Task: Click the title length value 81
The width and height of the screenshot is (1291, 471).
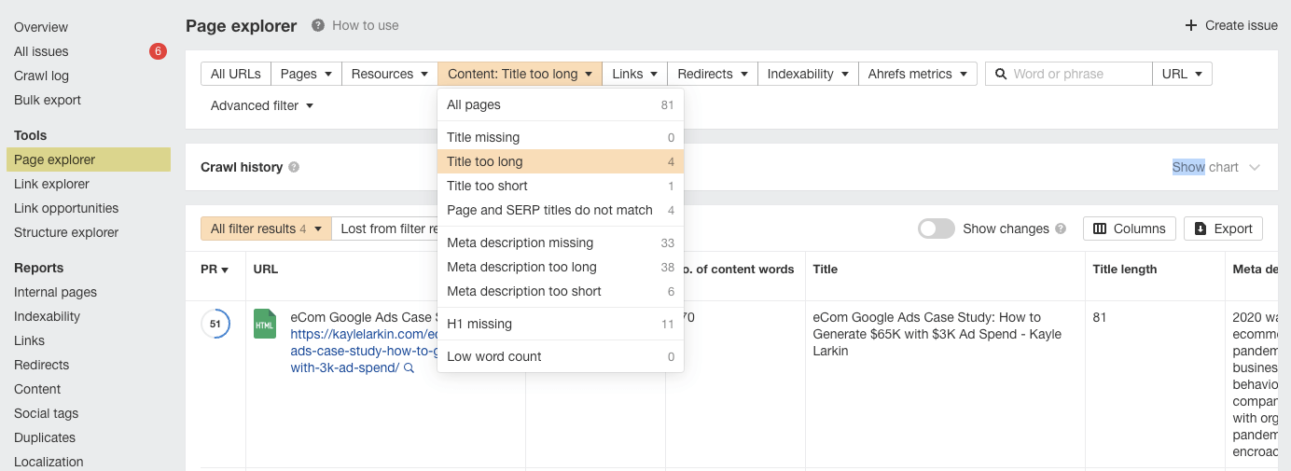Action: pos(1100,317)
